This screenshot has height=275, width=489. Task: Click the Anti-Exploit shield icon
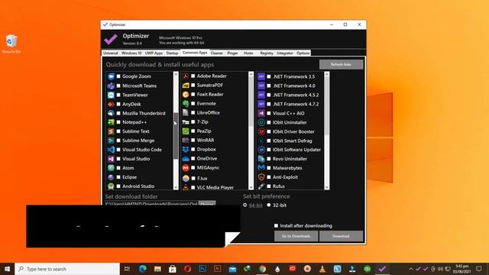[261, 177]
